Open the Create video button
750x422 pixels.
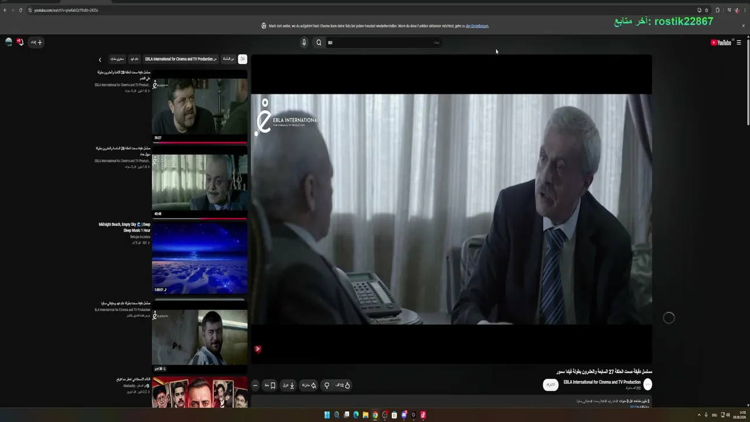click(36, 42)
